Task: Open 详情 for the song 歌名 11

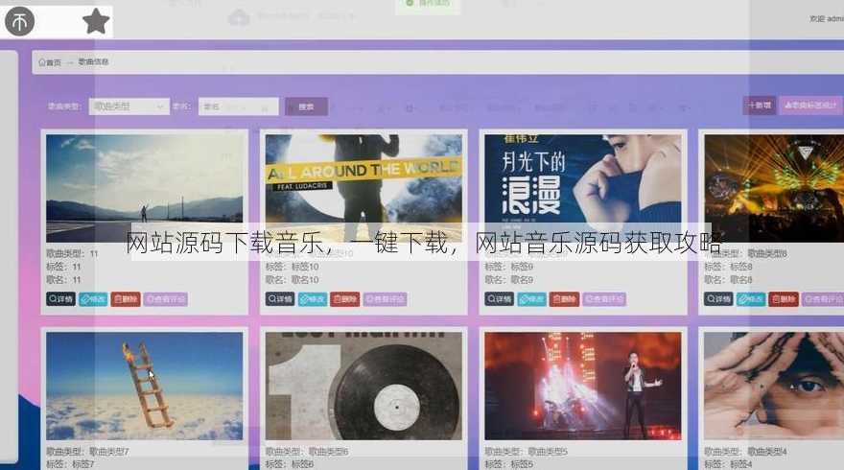Action: click(60, 299)
